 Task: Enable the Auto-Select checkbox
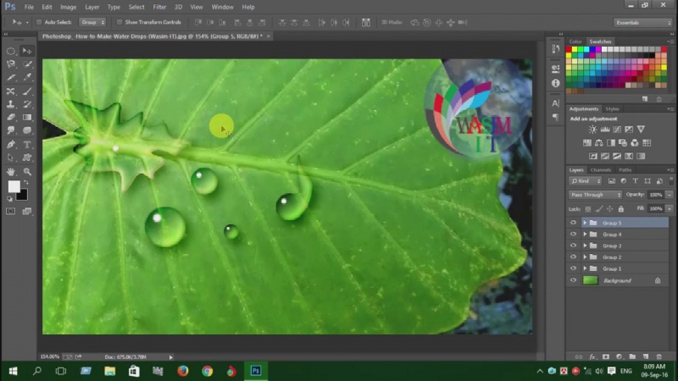[40, 22]
